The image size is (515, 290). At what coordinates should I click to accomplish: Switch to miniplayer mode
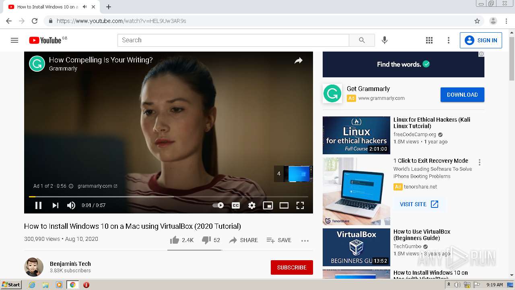click(268, 205)
